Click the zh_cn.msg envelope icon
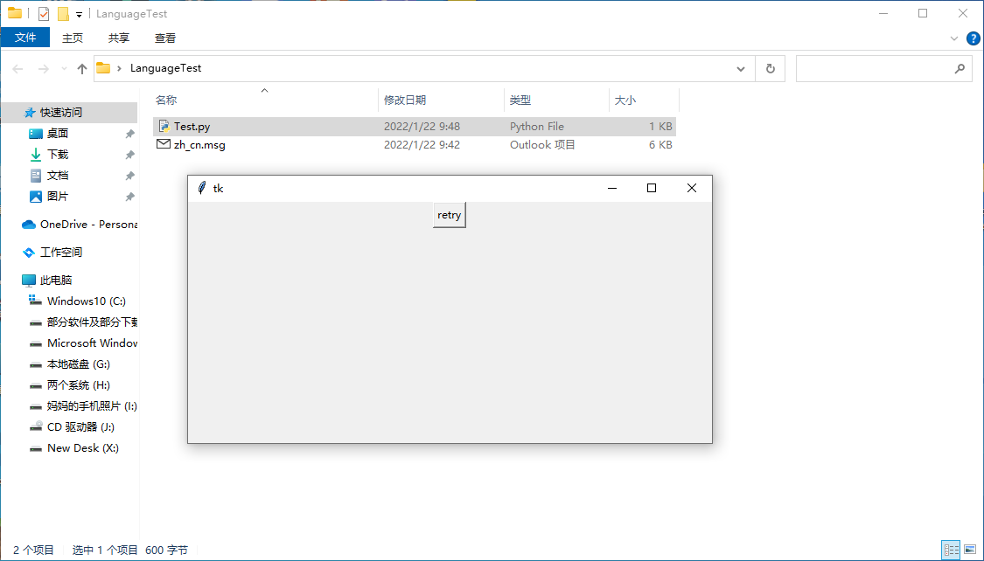This screenshot has width=984, height=561. tap(164, 144)
